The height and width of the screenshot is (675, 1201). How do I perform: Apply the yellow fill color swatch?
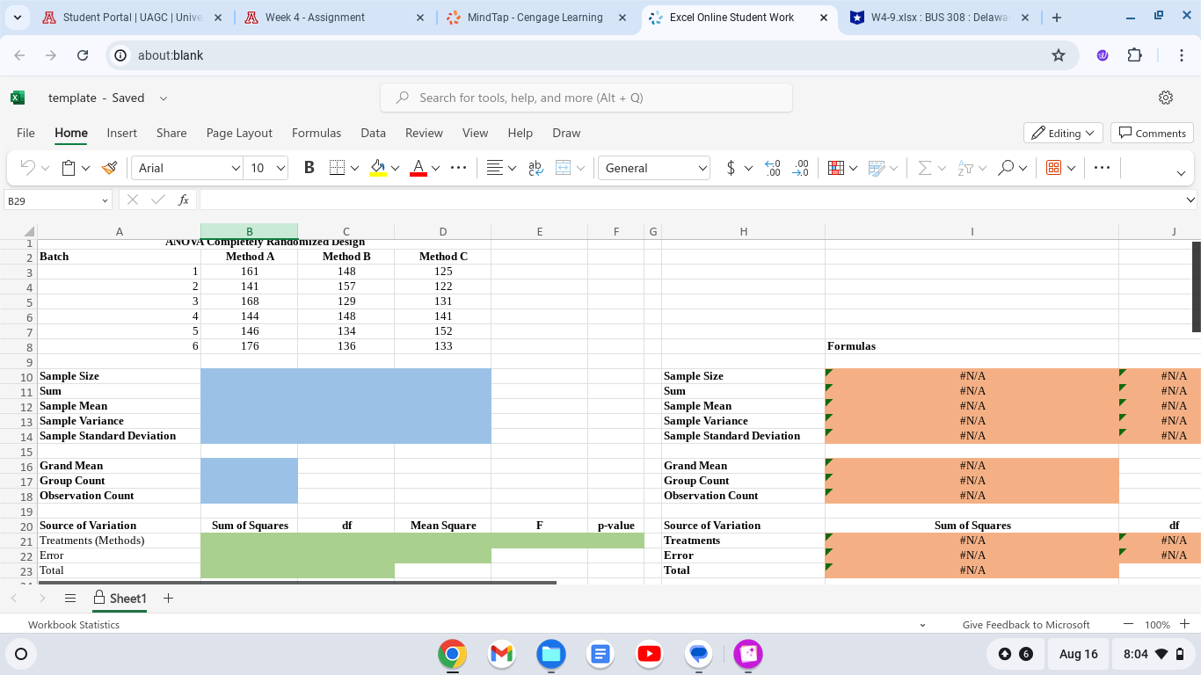point(378,168)
